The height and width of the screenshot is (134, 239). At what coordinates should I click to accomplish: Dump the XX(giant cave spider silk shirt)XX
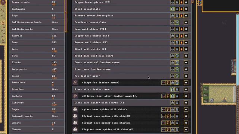177,130
